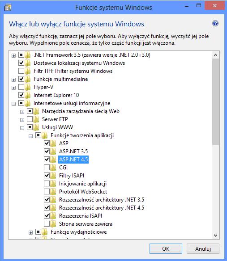Click folder icon beside Narzędzia zarządzania siecią Web
Image resolution: width=227 pixels, height=261 pixels.
(36, 111)
